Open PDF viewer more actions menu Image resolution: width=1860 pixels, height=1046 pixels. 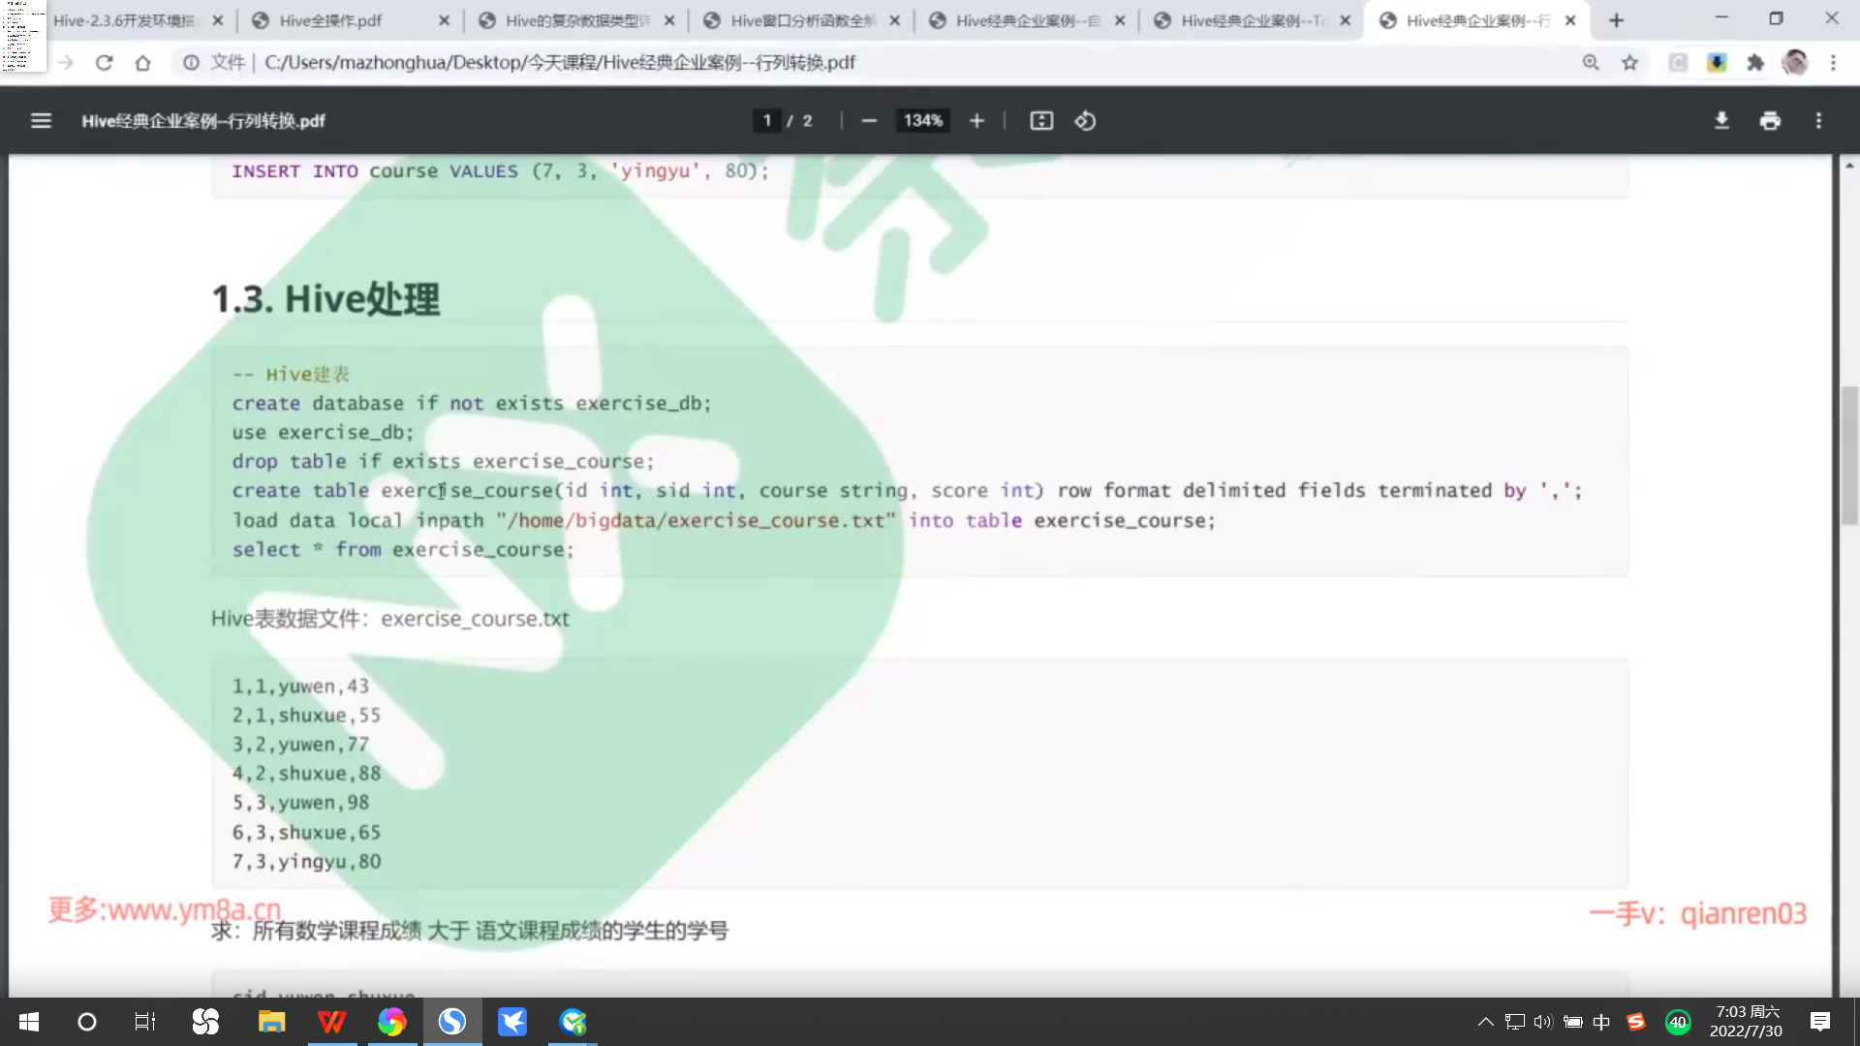tap(1818, 121)
